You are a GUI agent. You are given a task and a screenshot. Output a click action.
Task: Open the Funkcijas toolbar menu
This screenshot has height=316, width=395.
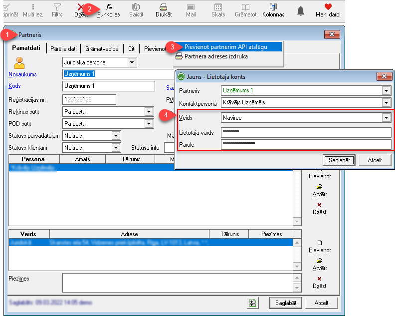click(x=109, y=10)
